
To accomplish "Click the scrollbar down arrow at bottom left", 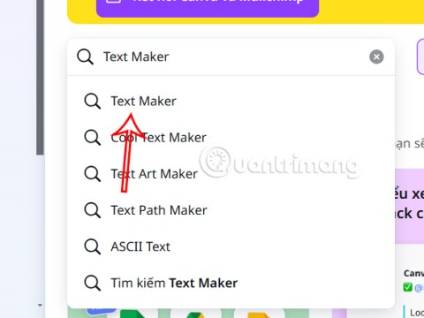I will [40, 306].
